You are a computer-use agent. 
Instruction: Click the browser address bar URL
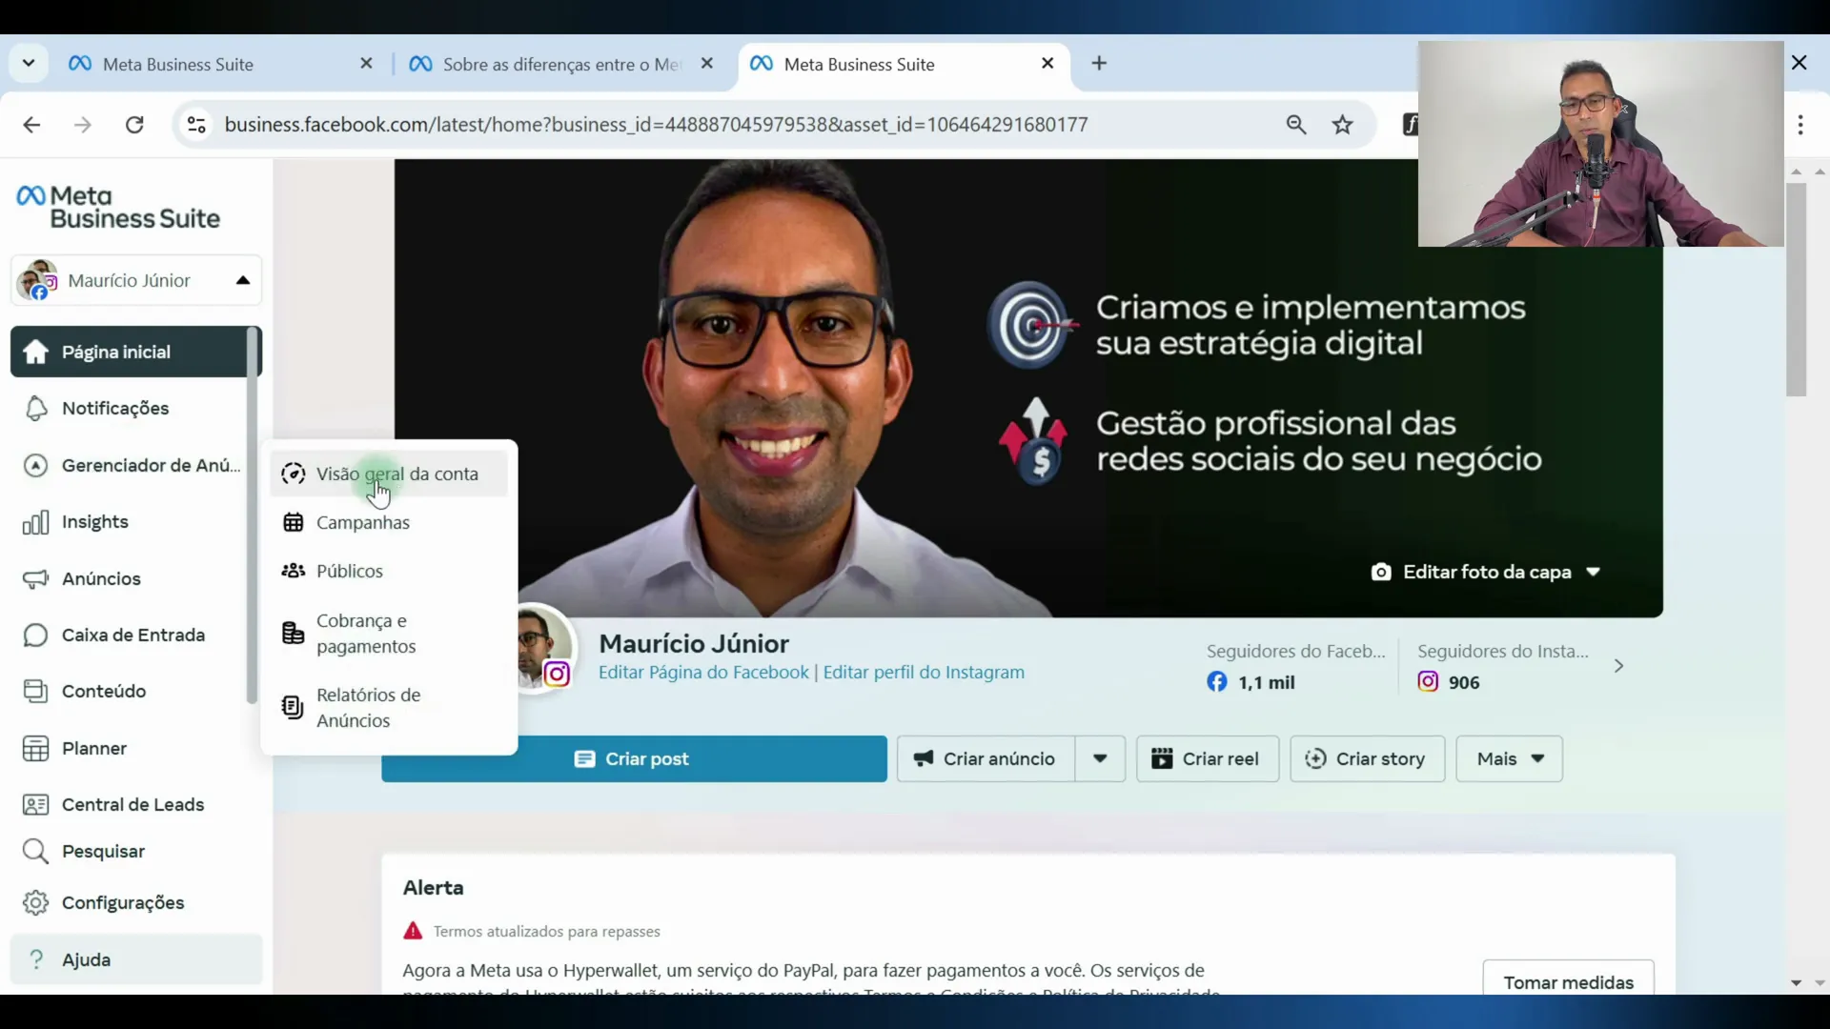tap(656, 125)
